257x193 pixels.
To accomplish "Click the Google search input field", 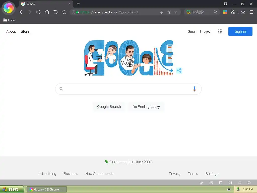I will tap(128, 89).
